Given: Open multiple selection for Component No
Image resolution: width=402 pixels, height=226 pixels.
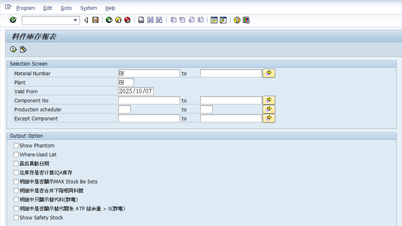Looking at the screenshot, I should coord(269,100).
